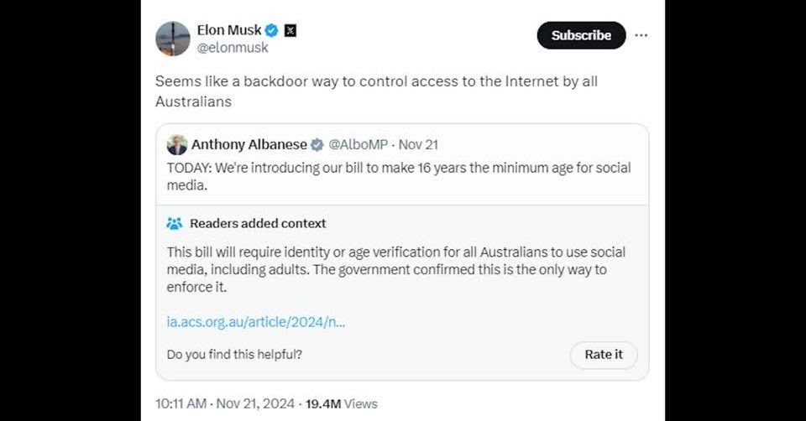Click the grey verified badge beside Anthony Albanese
This screenshot has height=421, width=806.
[x=317, y=144]
